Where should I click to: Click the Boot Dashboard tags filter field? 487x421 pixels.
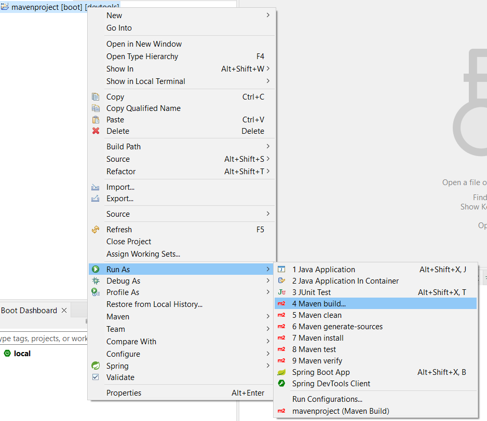point(44,339)
